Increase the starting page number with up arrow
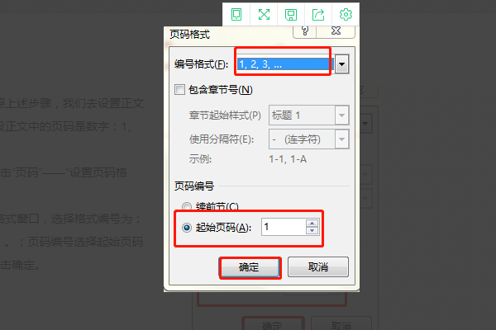 click(312, 223)
